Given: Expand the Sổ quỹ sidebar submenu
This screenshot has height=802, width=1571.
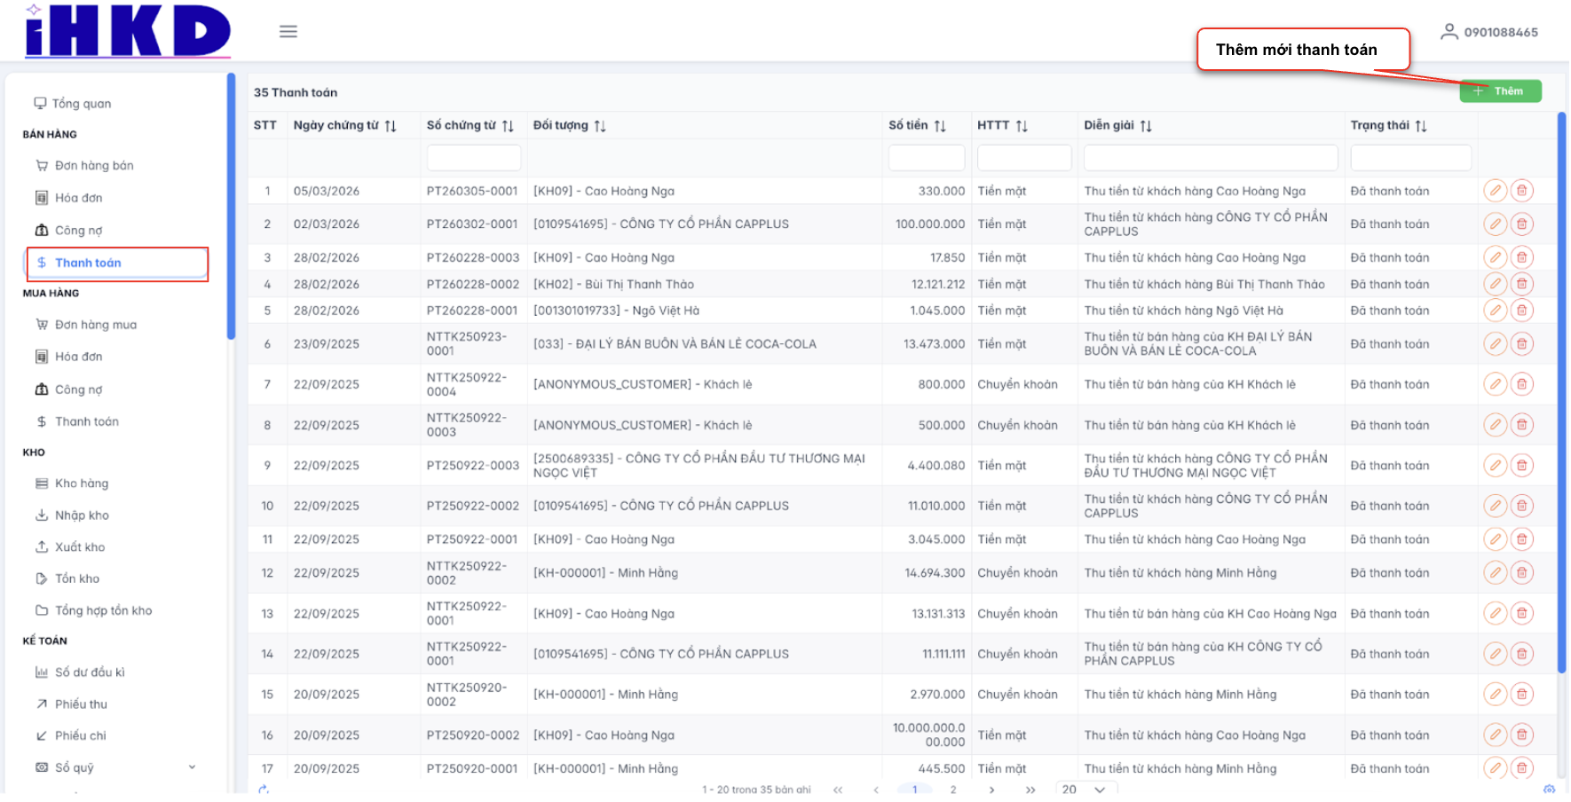Looking at the screenshot, I should [x=192, y=767].
